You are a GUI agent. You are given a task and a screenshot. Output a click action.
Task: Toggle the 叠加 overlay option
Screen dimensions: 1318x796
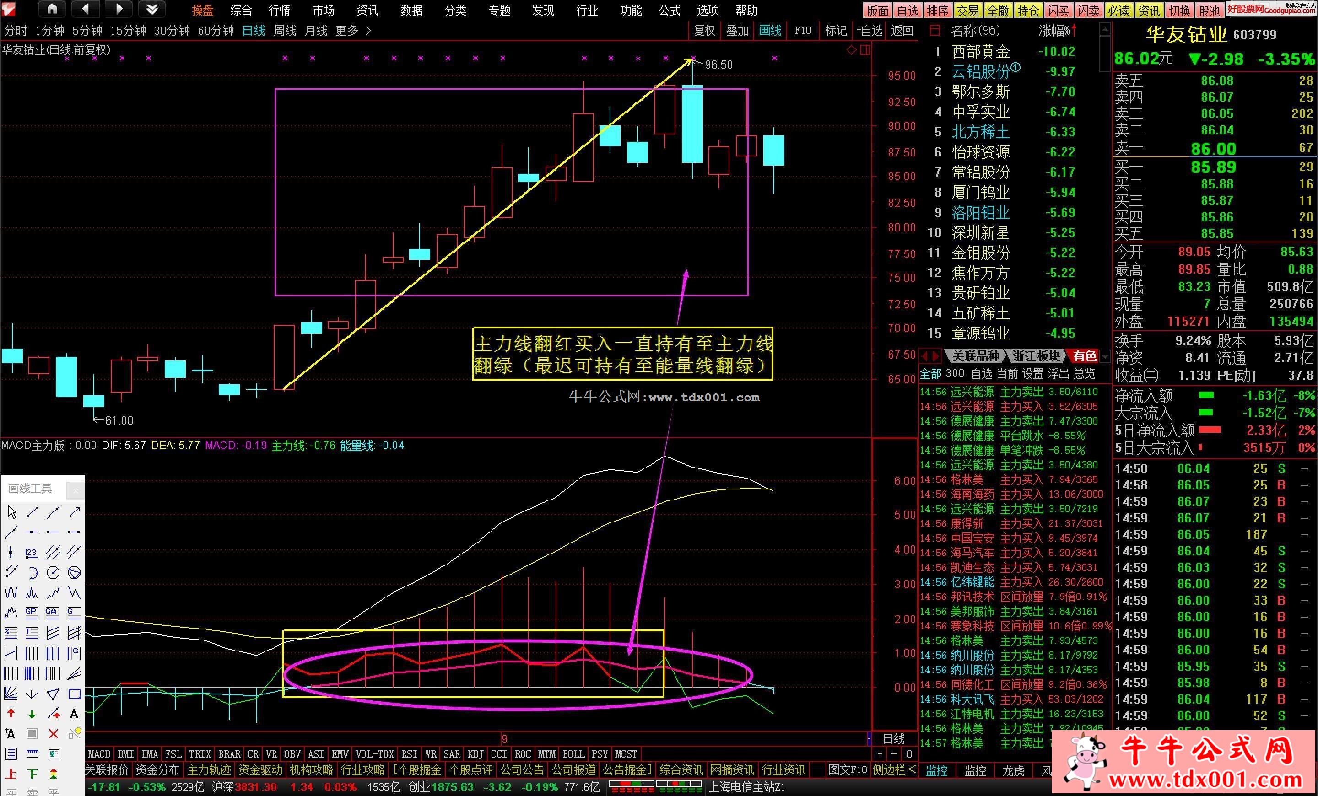click(736, 31)
